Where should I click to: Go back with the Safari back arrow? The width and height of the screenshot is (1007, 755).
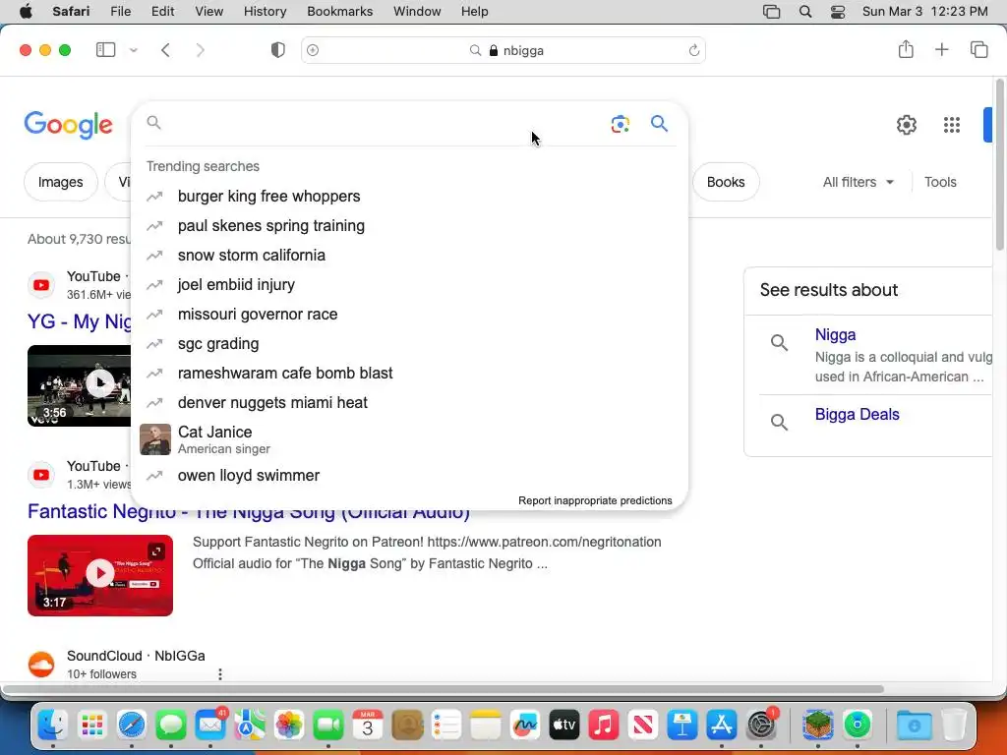(x=165, y=50)
